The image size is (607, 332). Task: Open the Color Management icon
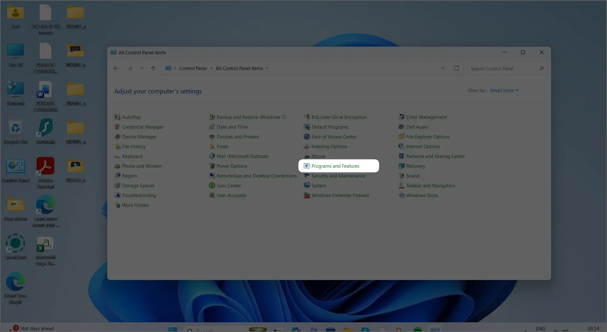click(401, 117)
